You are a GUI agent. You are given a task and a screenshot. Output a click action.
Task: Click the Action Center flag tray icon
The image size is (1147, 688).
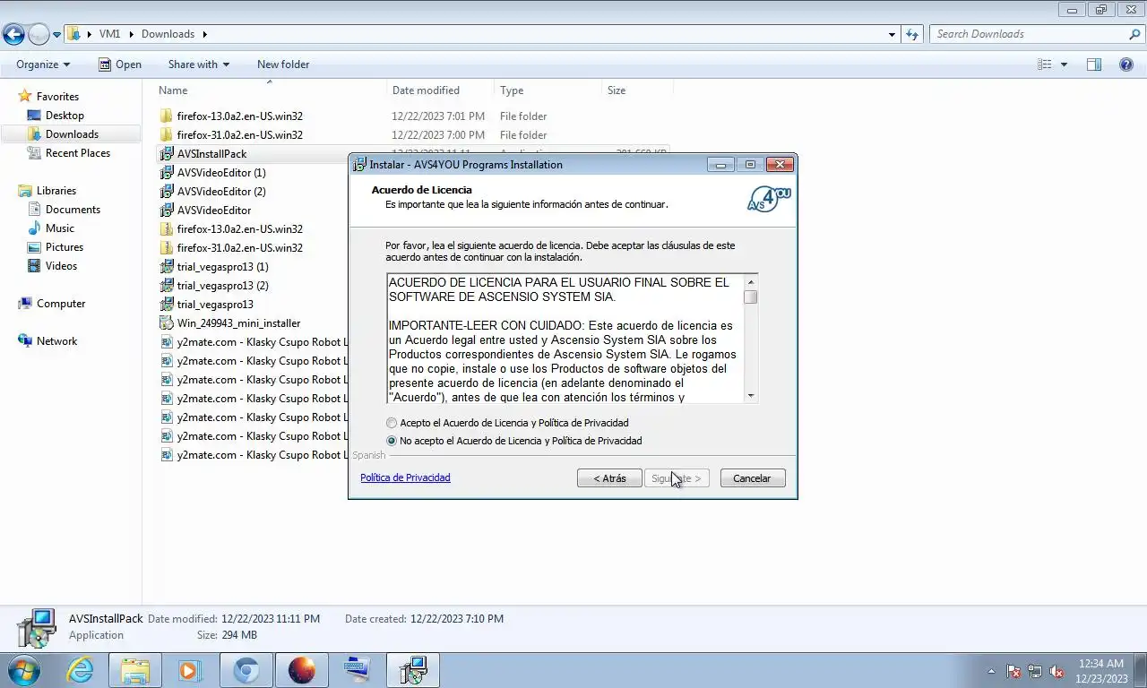[x=1013, y=671]
